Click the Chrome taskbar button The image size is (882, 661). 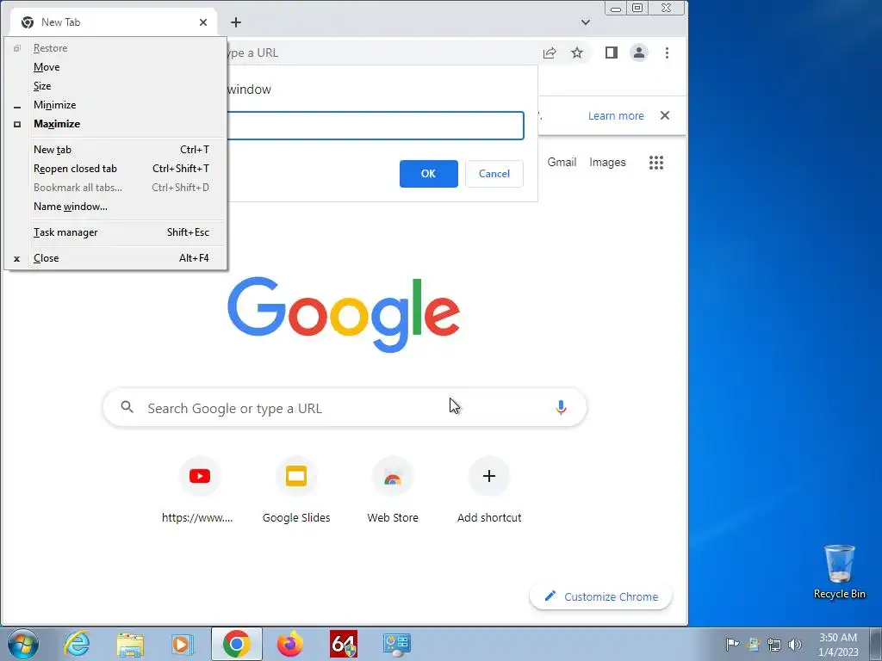coord(236,644)
